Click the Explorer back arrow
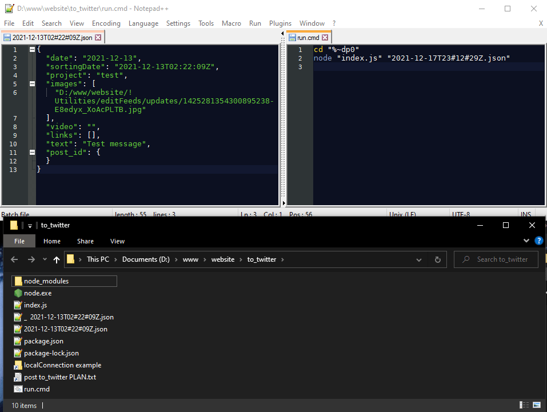 (x=15, y=259)
